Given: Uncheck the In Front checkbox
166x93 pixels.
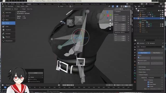Looking at the screenshot, I should 148,86.
